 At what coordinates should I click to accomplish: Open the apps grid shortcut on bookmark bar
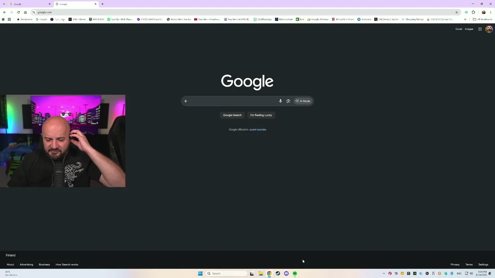(9, 19)
